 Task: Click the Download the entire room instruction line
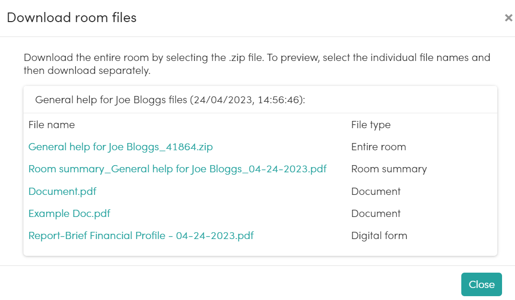click(x=257, y=58)
